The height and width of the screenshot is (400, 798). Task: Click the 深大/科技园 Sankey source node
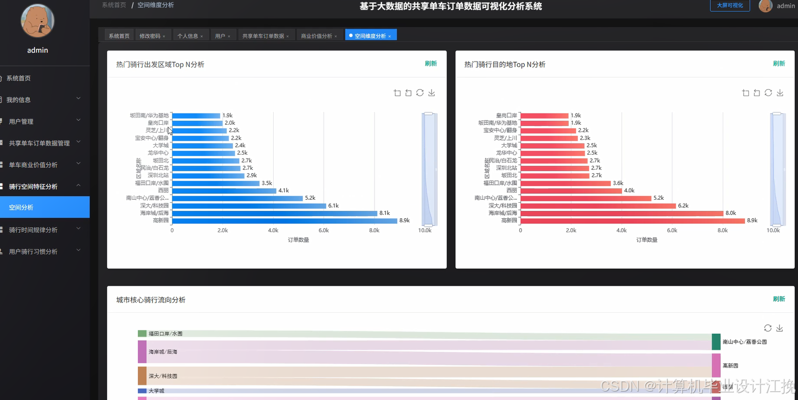[142, 375]
